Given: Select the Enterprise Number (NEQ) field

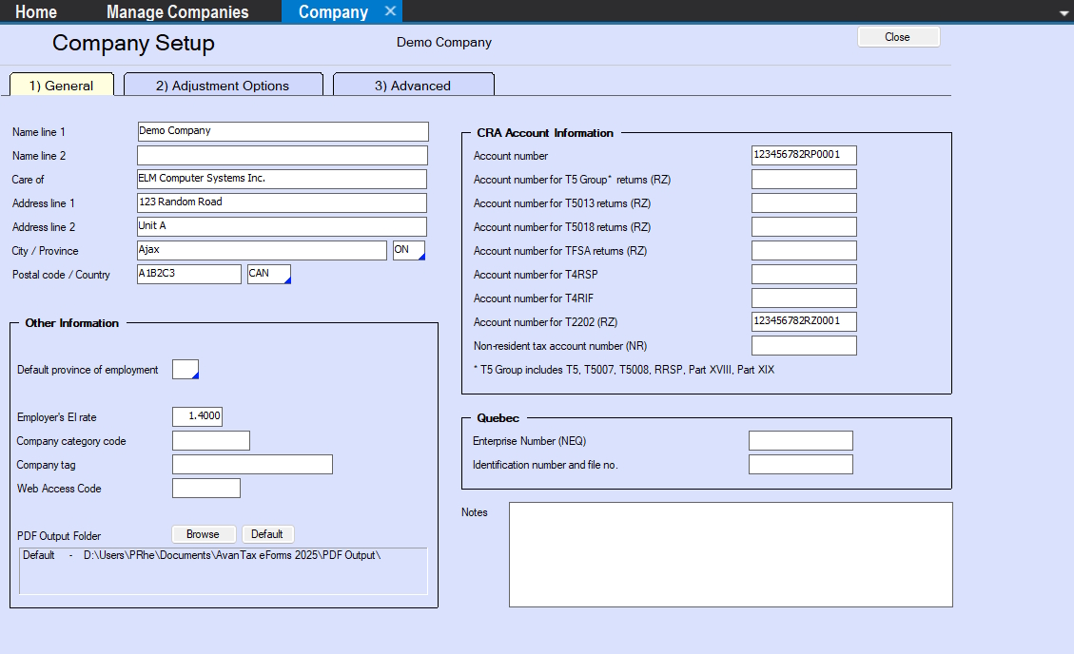Looking at the screenshot, I should click(x=800, y=441).
